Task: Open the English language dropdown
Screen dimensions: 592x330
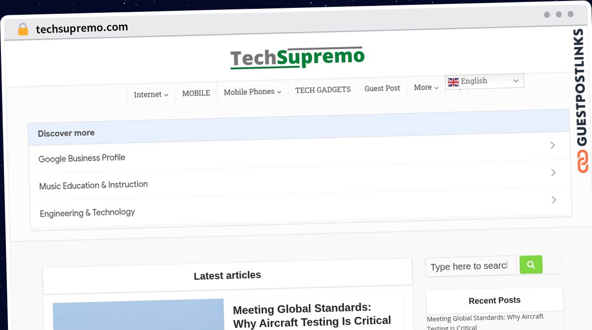Action: point(484,81)
